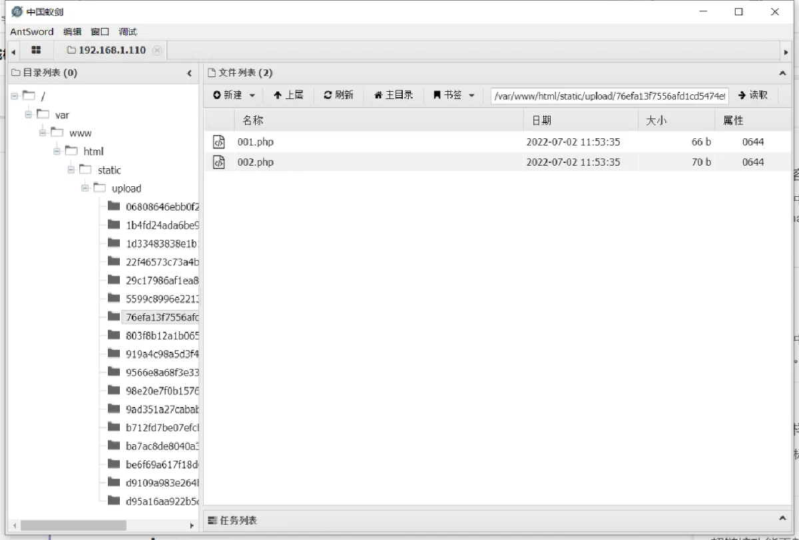Click folder icon of 919a4c98a5d3f4
Image resolution: width=799 pixels, height=540 pixels.
114,353
